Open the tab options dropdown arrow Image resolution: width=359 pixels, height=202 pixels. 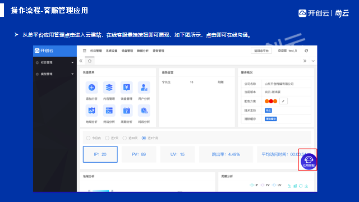(313, 61)
